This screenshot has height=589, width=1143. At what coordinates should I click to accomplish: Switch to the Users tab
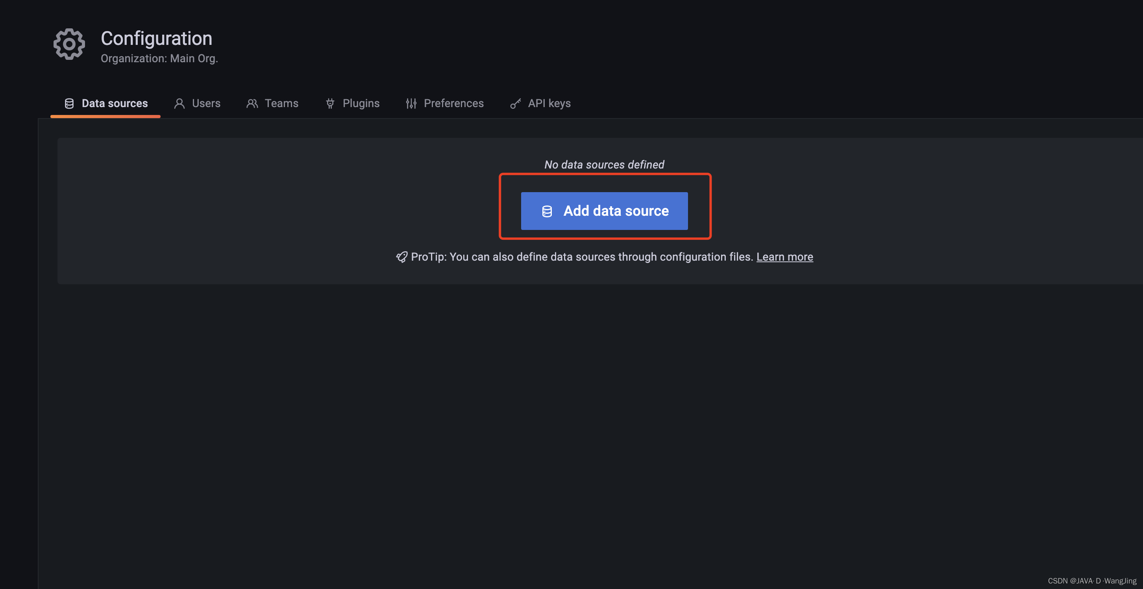(206, 104)
